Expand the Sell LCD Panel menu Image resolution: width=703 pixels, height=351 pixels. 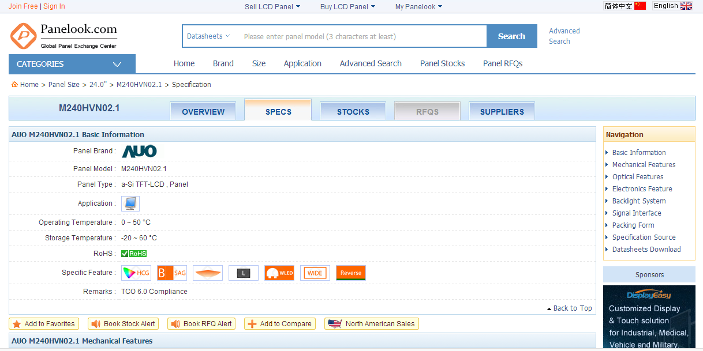(x=272, y=7)
